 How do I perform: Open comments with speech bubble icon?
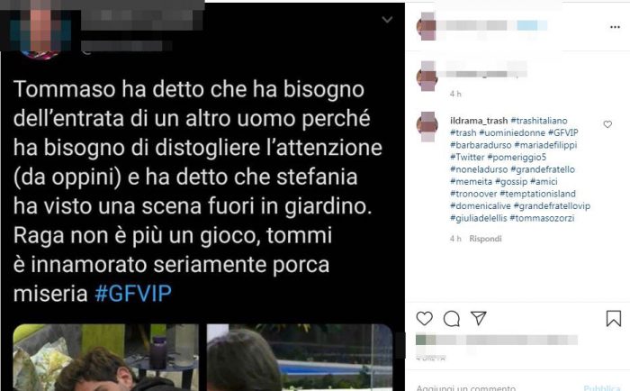pyautogui.click(x=452, y=319)
